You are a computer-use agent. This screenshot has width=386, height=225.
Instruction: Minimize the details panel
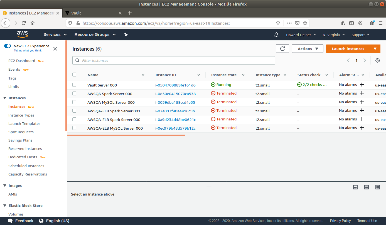click(x=355, y=187)
